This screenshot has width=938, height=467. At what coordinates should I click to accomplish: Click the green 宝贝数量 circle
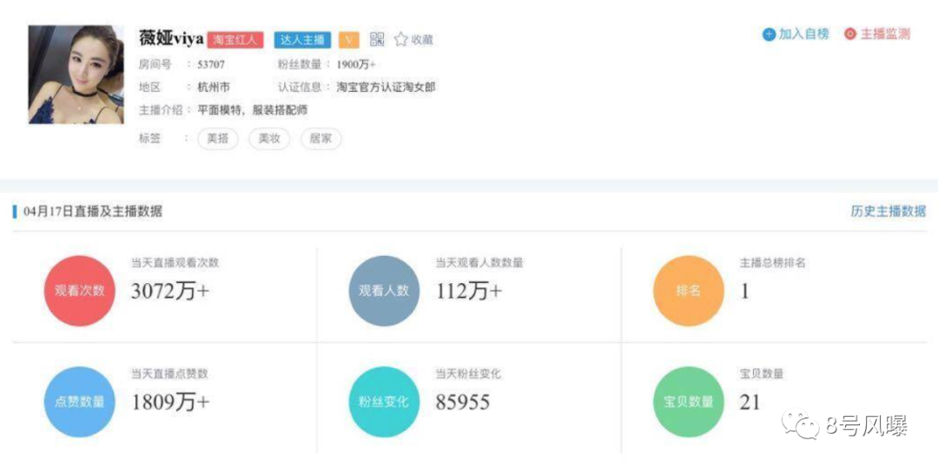click(x=689, y=402)
